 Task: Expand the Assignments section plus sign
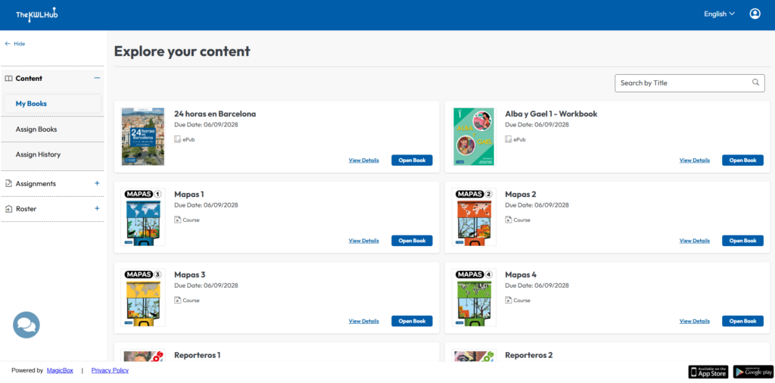pos(97,183)
